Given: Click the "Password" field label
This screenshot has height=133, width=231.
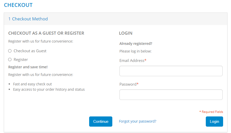Looking at the screenshot, I should tap(128, 84).
